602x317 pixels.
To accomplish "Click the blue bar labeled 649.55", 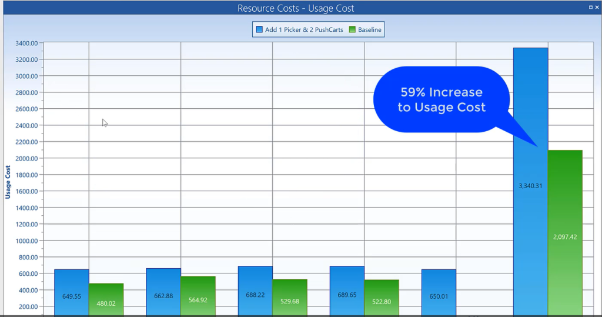I will [x=72, y=292].
